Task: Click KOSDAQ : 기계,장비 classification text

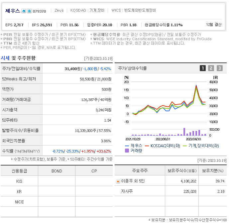Action: [x=87, y=10]
